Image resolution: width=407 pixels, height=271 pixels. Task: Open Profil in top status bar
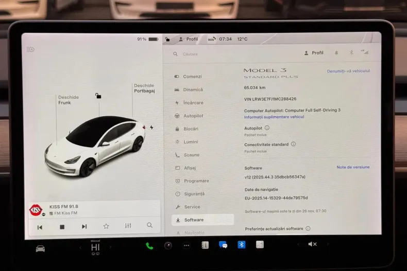[188, 39]
